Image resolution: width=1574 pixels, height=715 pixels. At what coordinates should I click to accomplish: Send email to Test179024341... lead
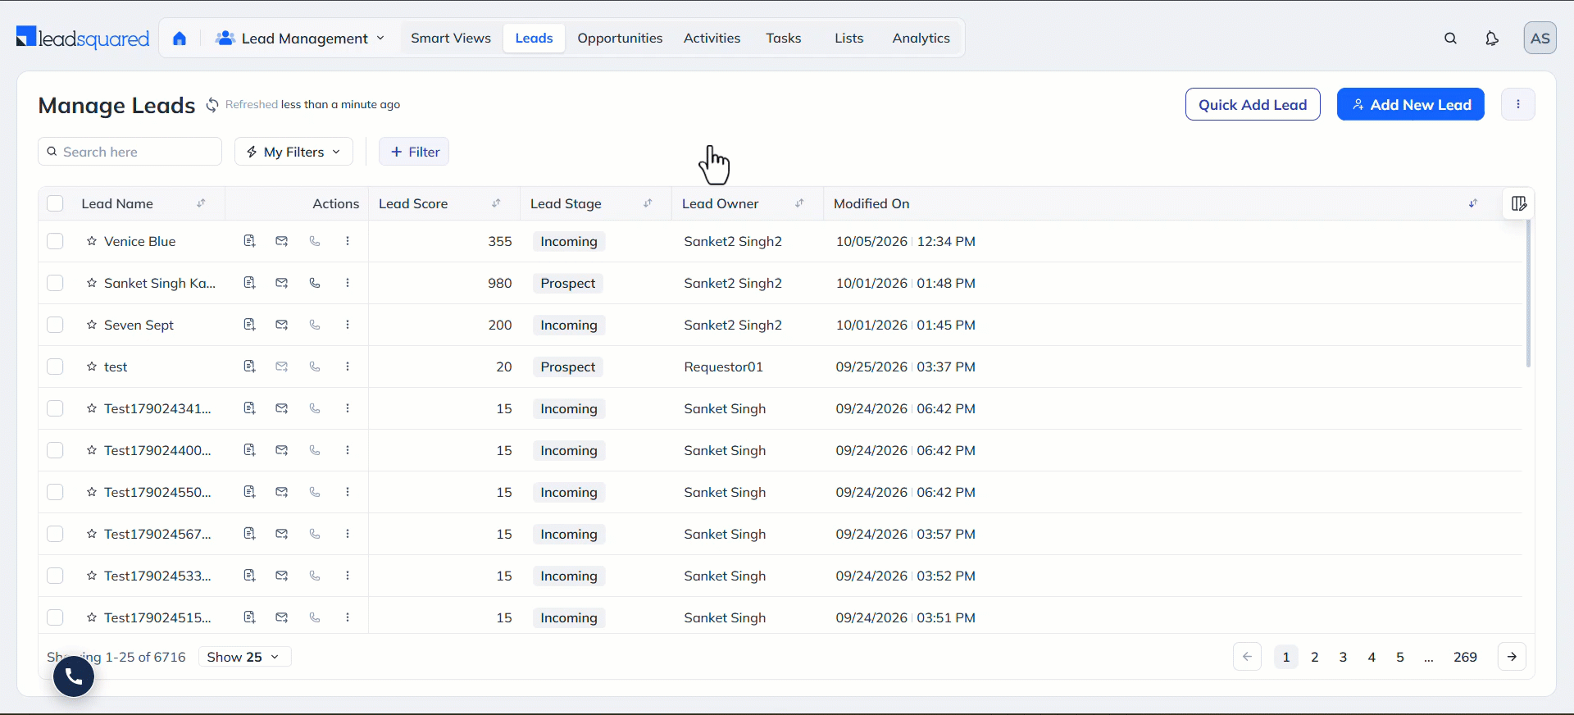pos(281,408)
